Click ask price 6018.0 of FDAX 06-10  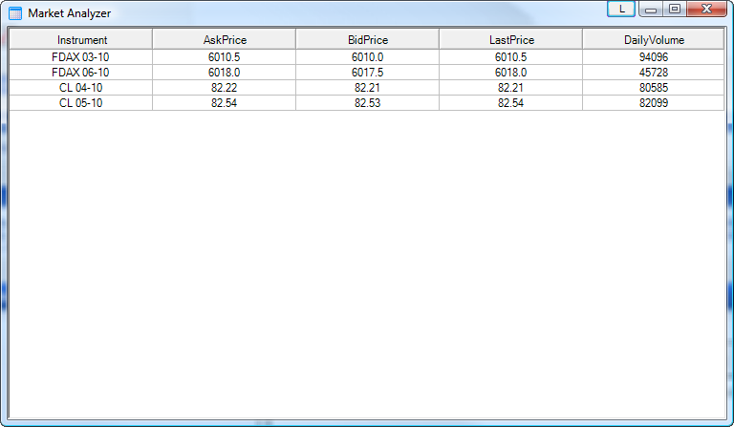point(225,73)
